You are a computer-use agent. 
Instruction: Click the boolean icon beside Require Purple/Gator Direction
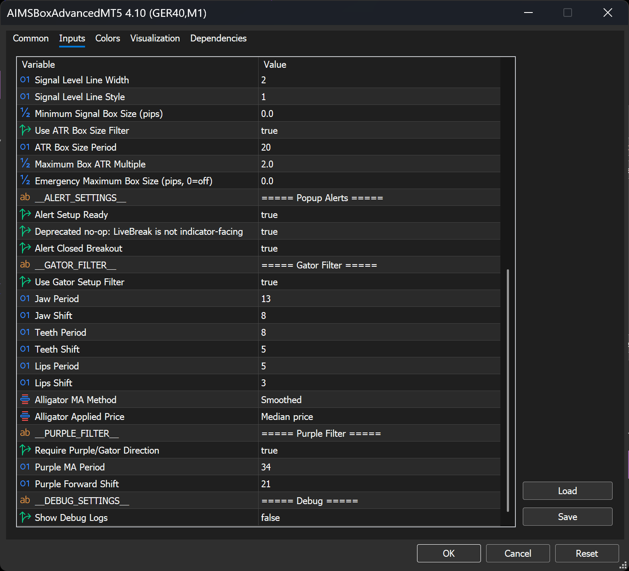tap(25, 450)
